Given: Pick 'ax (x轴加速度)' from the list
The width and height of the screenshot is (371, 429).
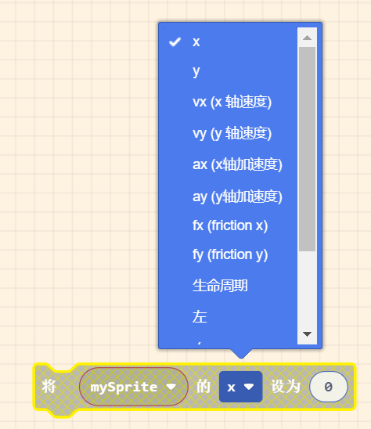Looking at the screenshot, I should click(228, 164).
